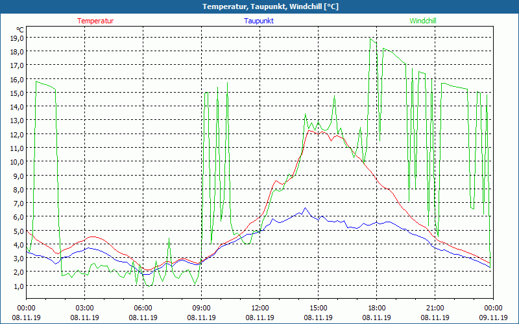This screenshot has height=324, width=519.
Task: Select the 12,0 y-axis value
Action: point(17,134)
